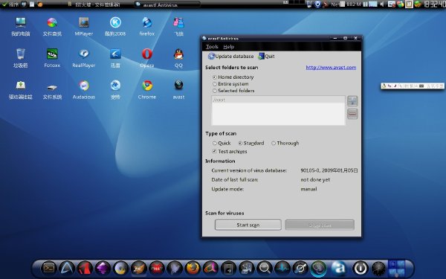Launch GIMP from the dock

coord(139,268)
